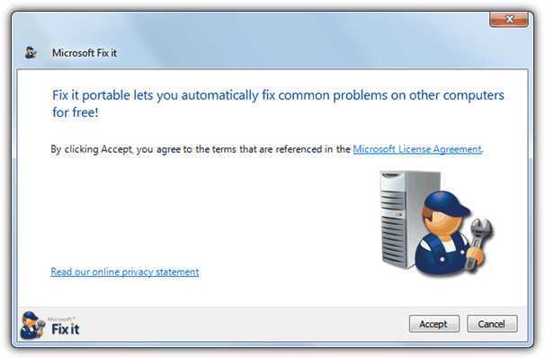545x358 pixels.
Task: Click the blue "Fix it portable" heading text
Action: tap(278, 95)
